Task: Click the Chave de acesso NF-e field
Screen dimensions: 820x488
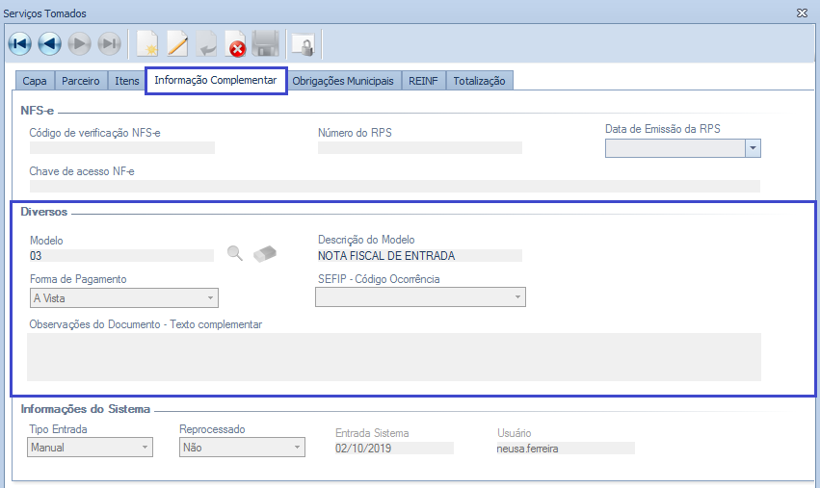Action: point(393,187)
